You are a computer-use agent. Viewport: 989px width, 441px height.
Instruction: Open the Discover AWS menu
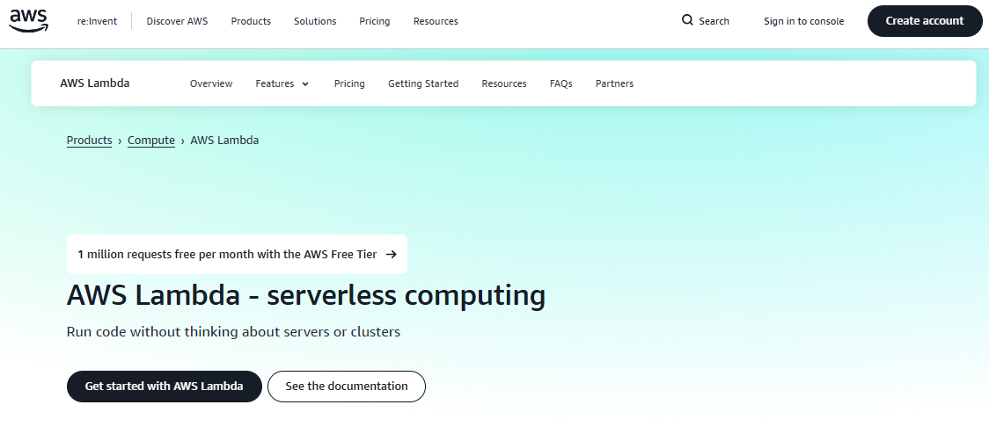coord(177,21)
